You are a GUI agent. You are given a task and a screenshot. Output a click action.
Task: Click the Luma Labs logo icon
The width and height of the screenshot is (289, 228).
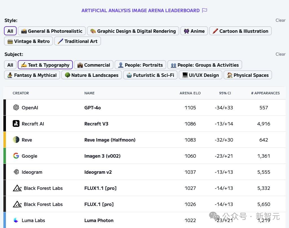16,220
